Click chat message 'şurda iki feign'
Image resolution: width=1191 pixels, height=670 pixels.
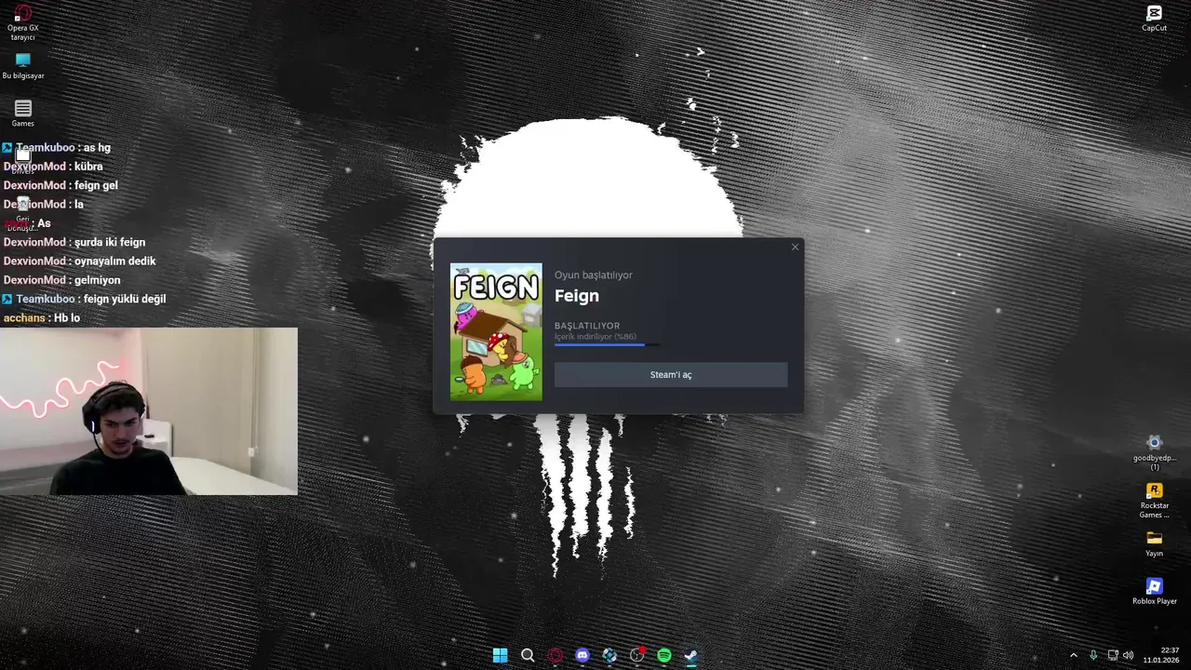110,242
